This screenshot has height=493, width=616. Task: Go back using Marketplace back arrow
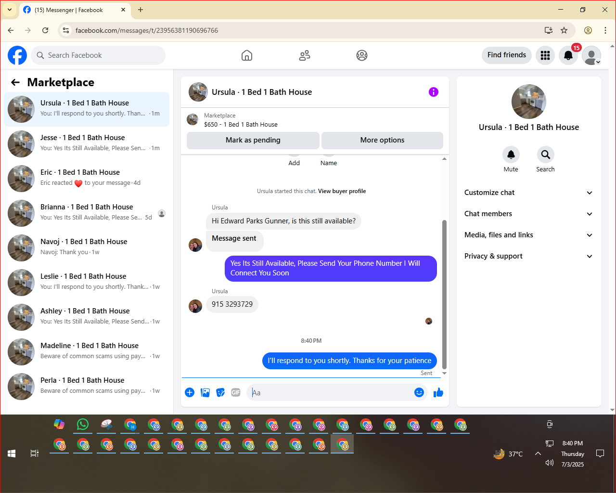tap(15, 82)
